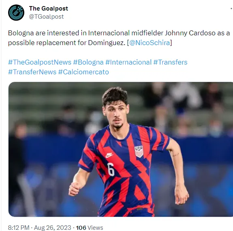Enlarge the player photo in tweet

[x=121, y=149]
